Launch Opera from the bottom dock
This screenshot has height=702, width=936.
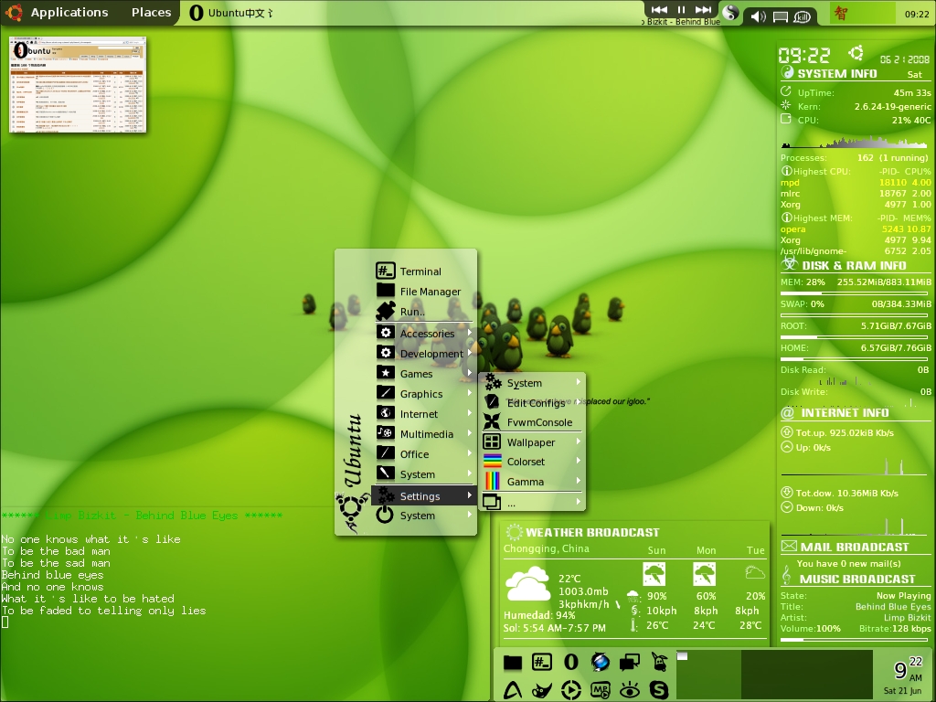click(x=571, y=662)
